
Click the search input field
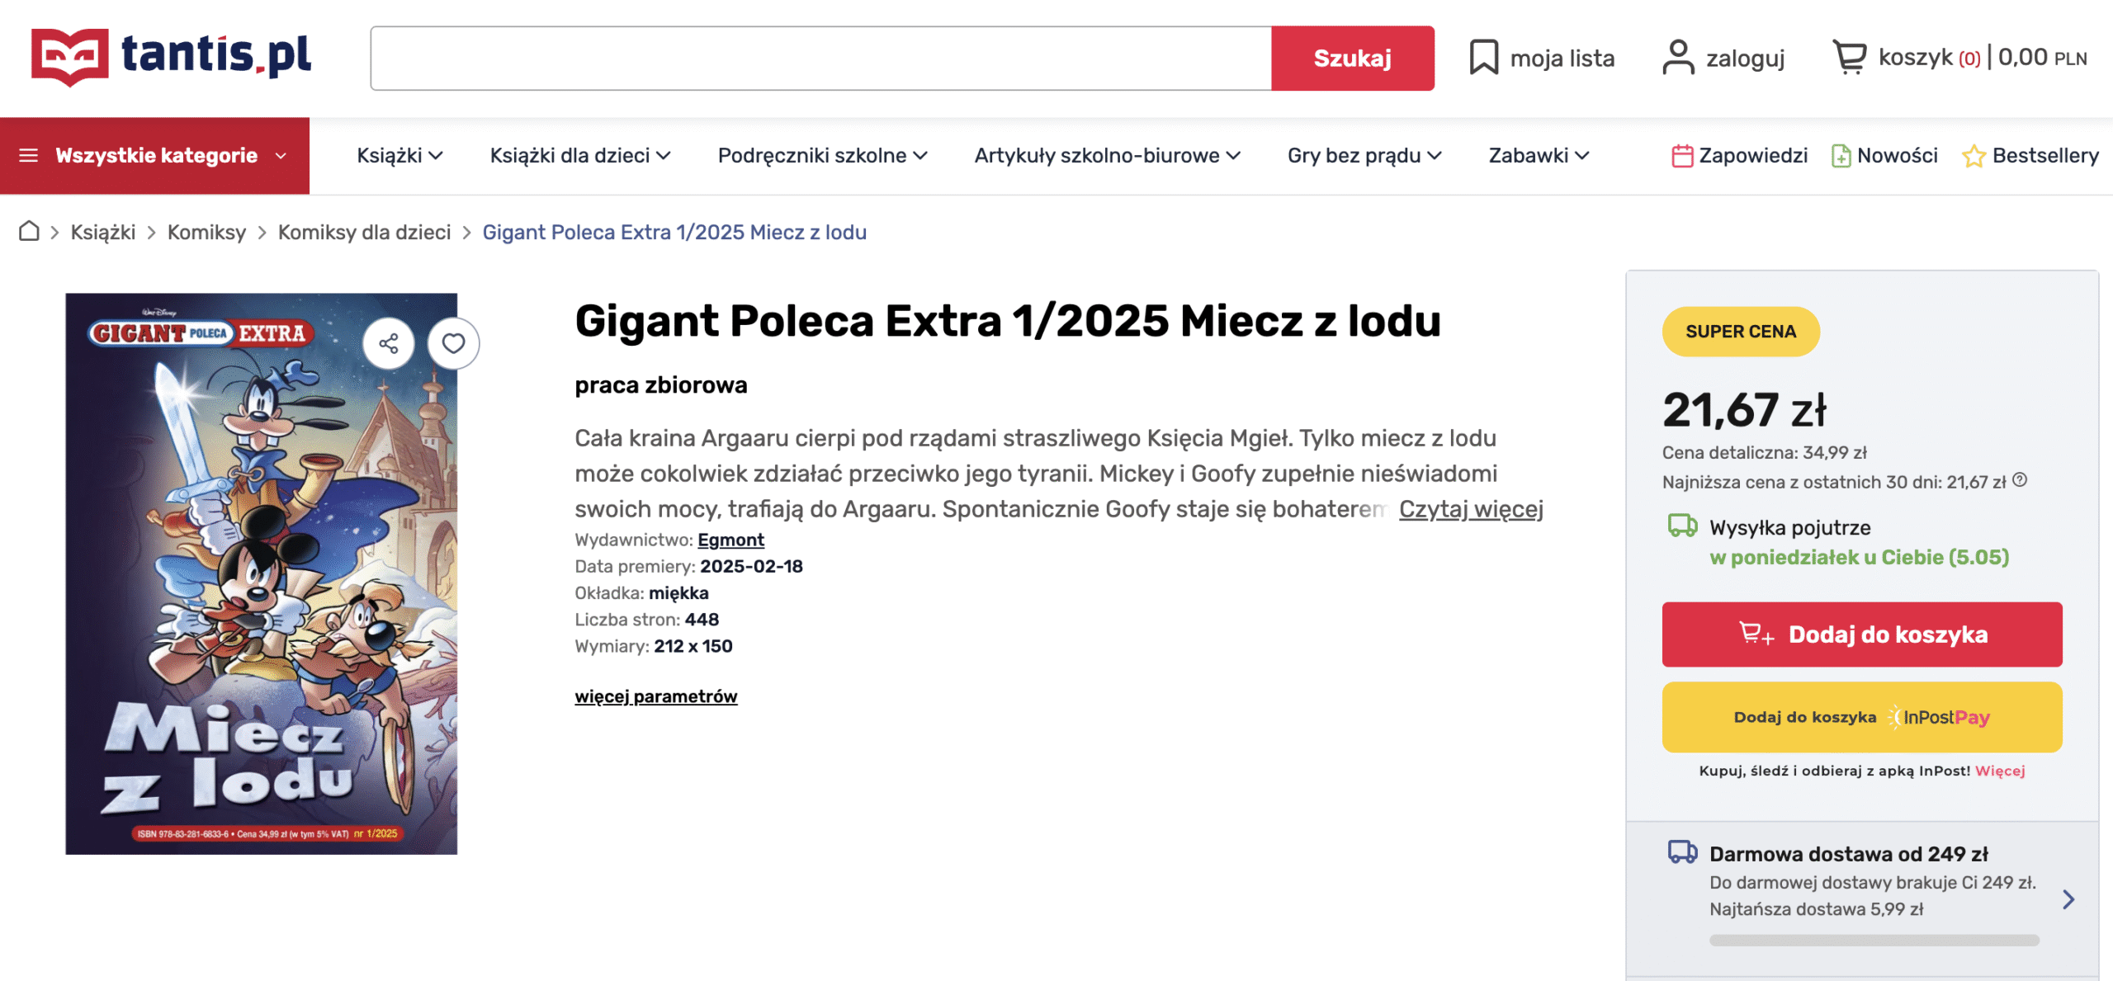(x=821, y=58)
